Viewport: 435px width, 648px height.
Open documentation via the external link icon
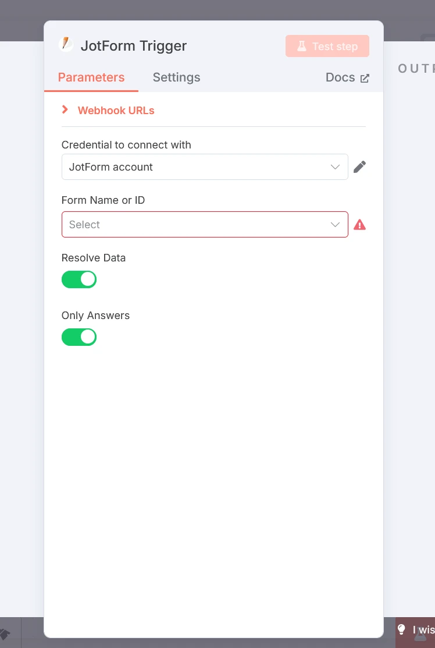[x=365, y=77]
